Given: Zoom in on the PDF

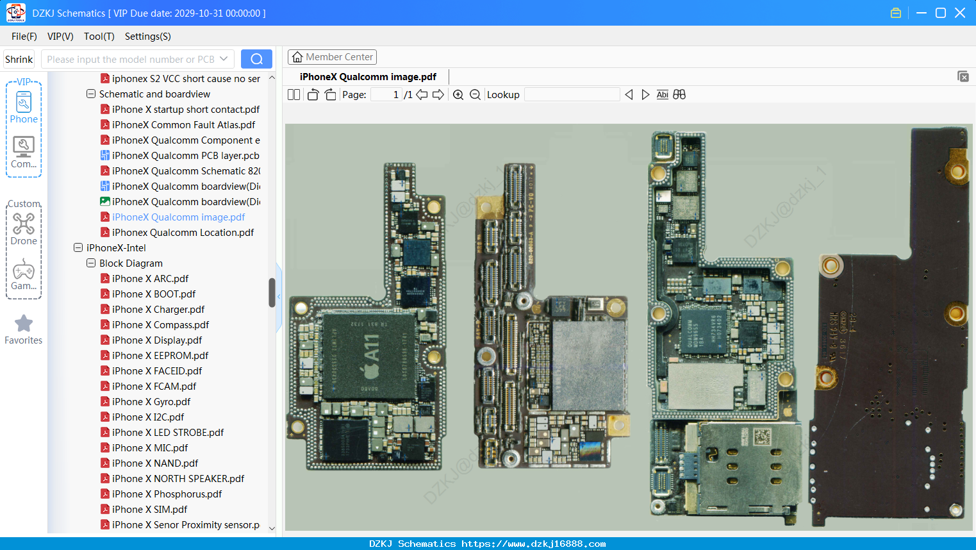Looking at the screenshot, I should pyautogui.click(x=458, y=95).
